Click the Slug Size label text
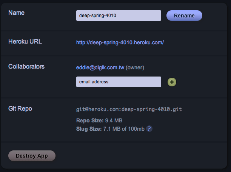 (x=89, y=129)
